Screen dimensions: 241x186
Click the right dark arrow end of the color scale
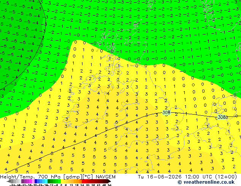click(109, 181)
